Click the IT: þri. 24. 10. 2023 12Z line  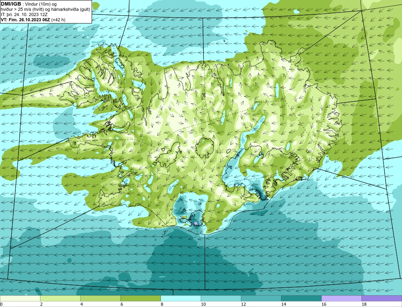point(24,14)
